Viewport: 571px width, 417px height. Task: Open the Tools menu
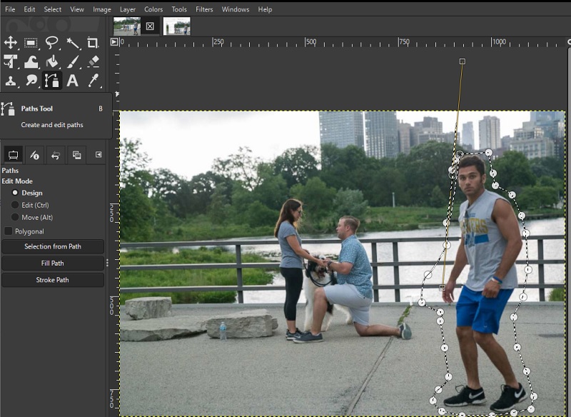point(179,9)
